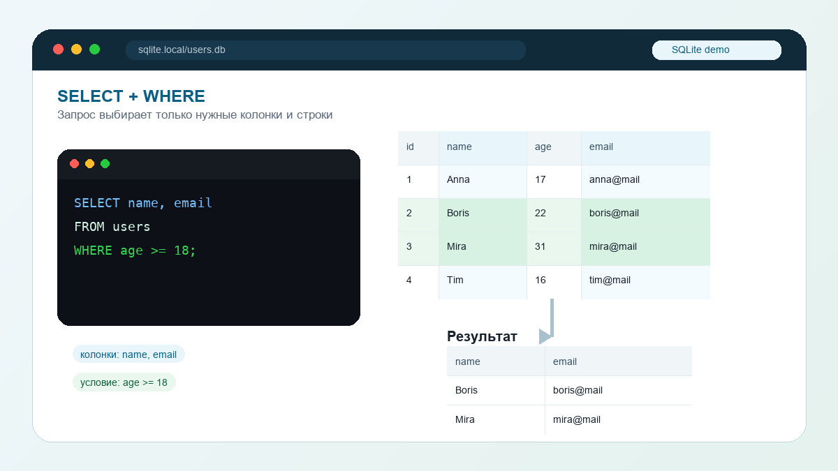838x471 pixels.
Task: Click the 'WHERE age >= 18;' code line
Action: 135,251
